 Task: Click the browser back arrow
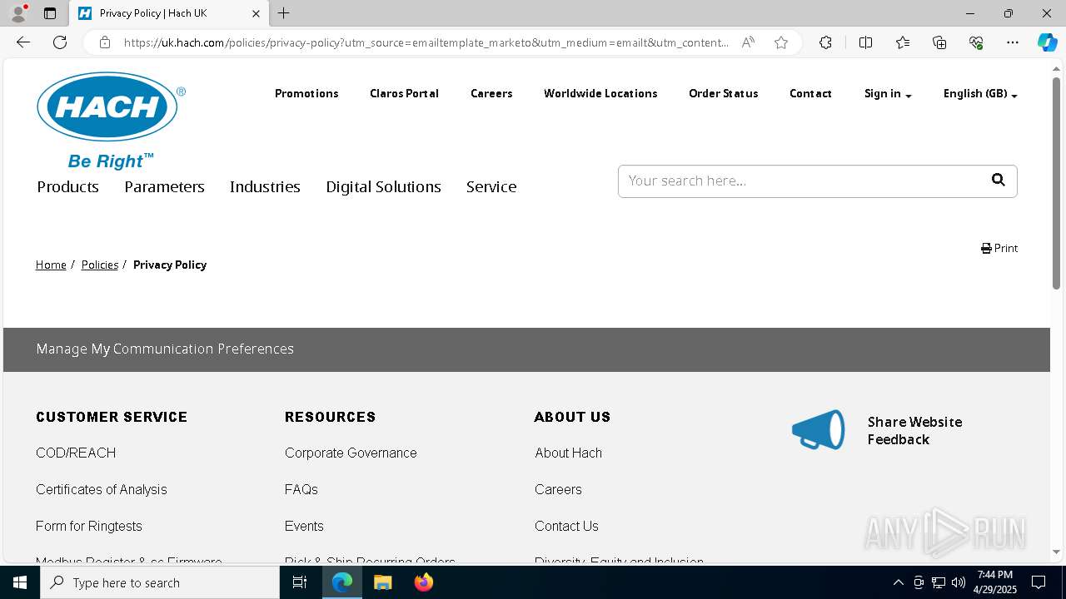(x=23, y=42)
